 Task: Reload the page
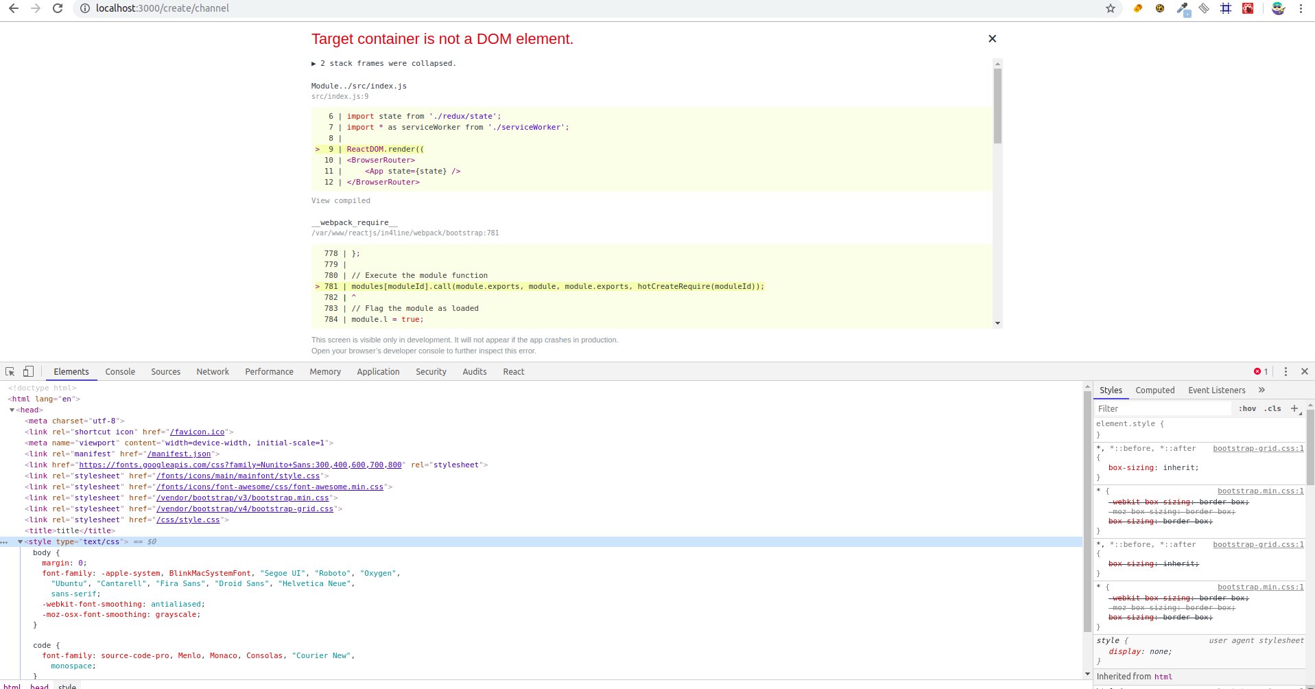click(x=58, y=8)
